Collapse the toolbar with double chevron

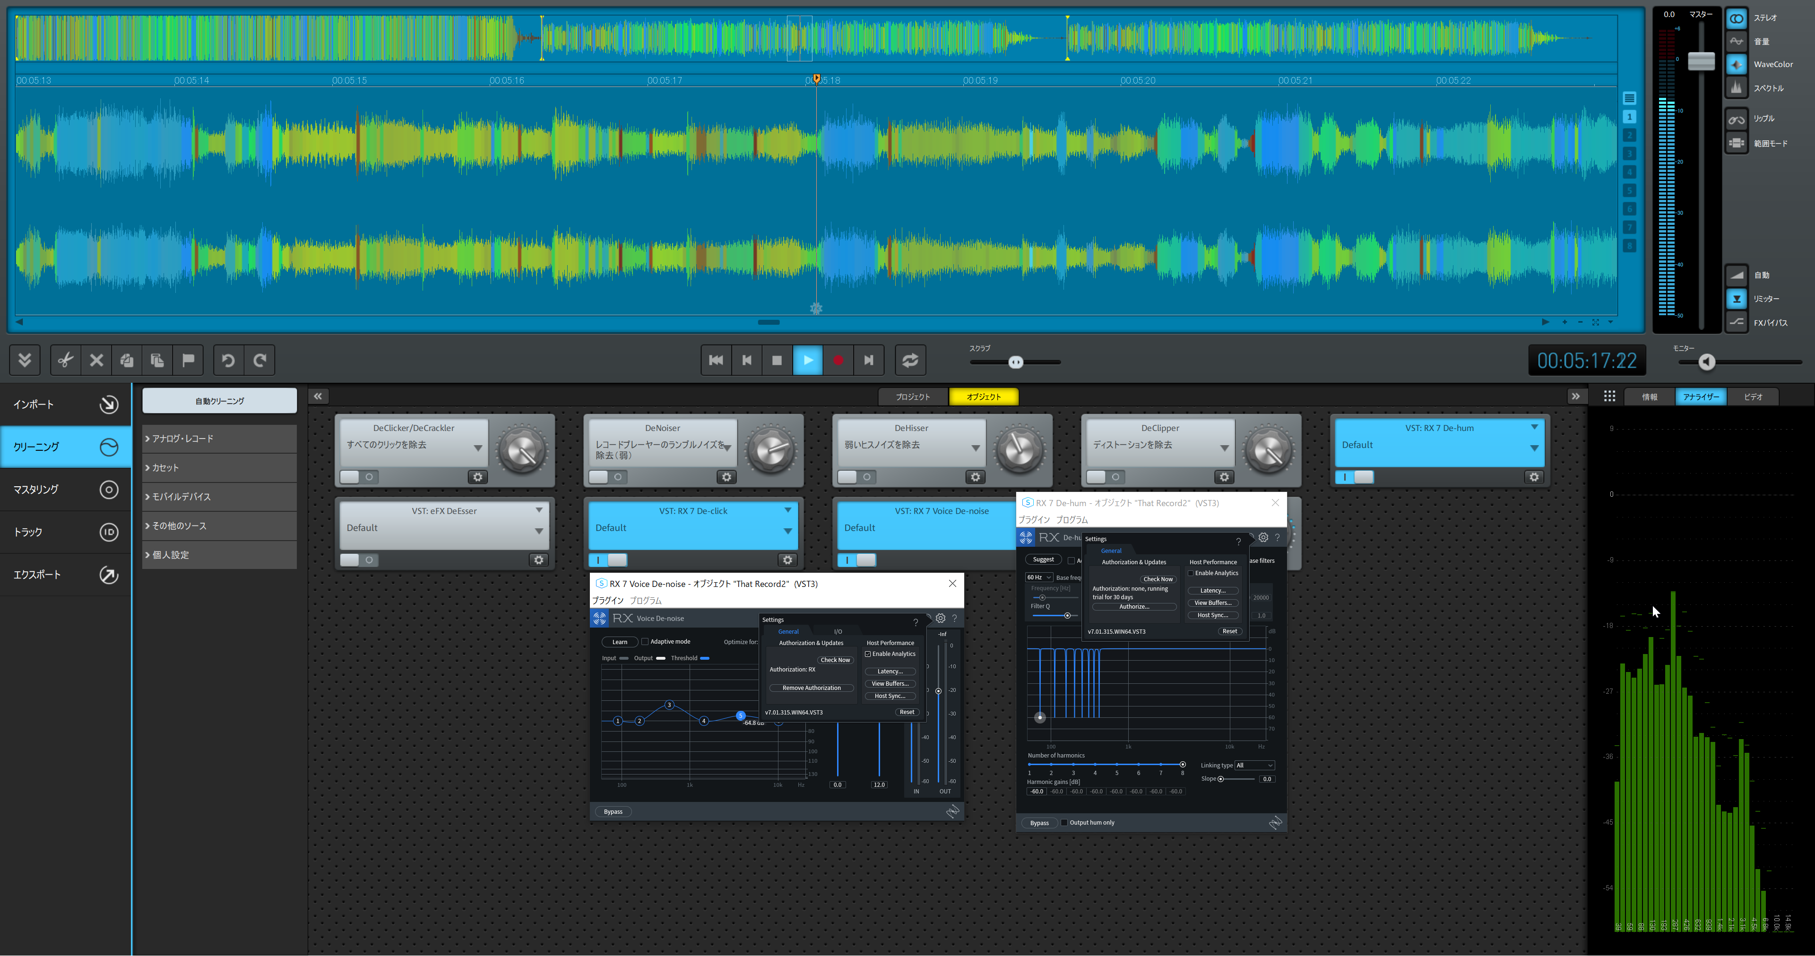[x=25, y=360]
